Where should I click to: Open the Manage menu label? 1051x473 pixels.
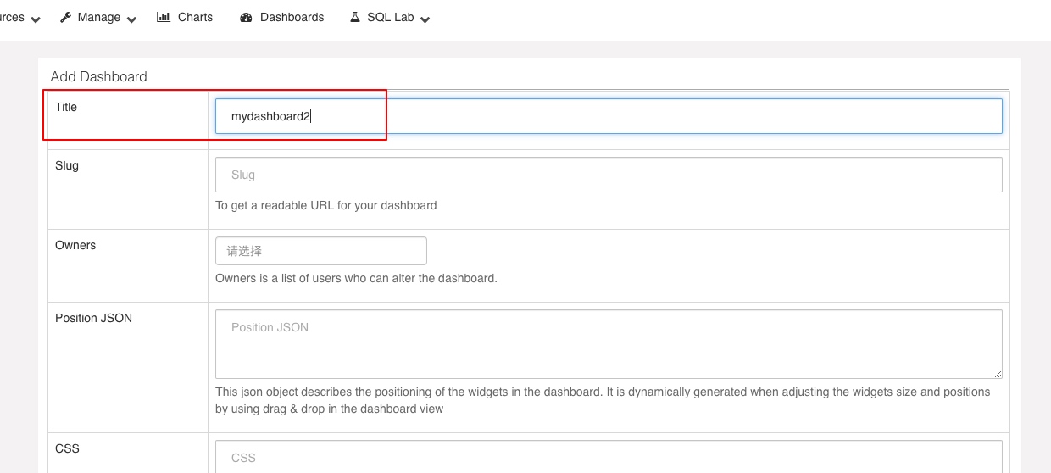click(x=99, y=17)
